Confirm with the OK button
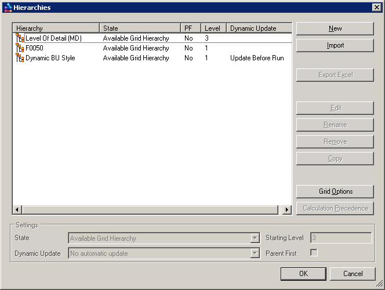The image size is (385, 290). coord(303,274)
